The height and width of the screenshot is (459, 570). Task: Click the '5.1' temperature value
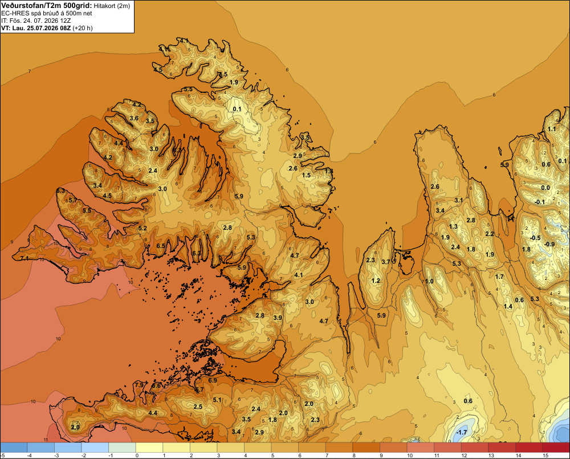(217, 400)
